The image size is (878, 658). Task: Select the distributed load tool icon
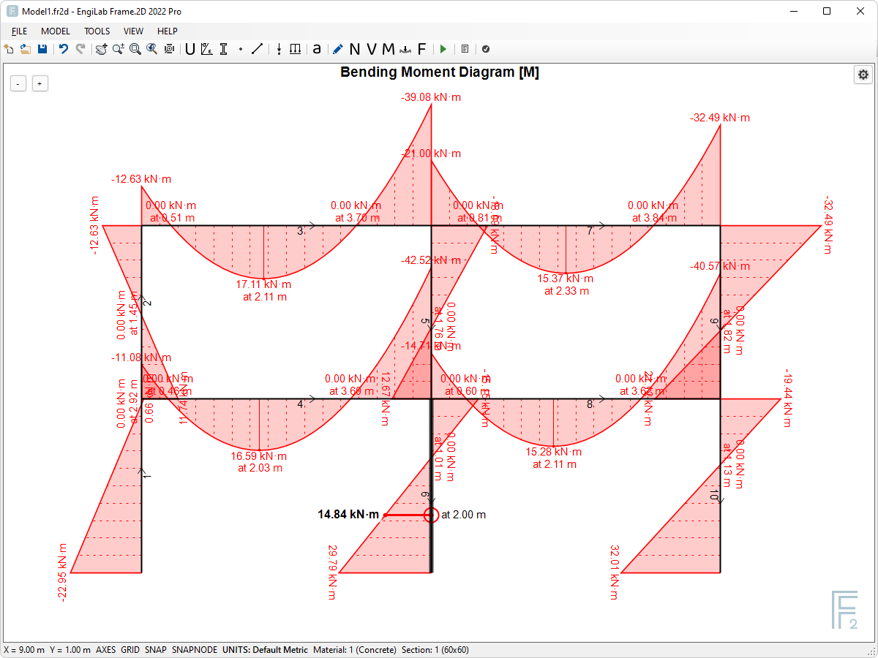tap(296, 49)
